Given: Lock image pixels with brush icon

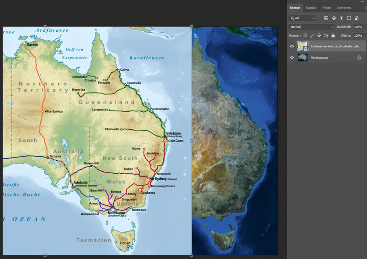Looking at the screenshot, I should click(312, 35).
